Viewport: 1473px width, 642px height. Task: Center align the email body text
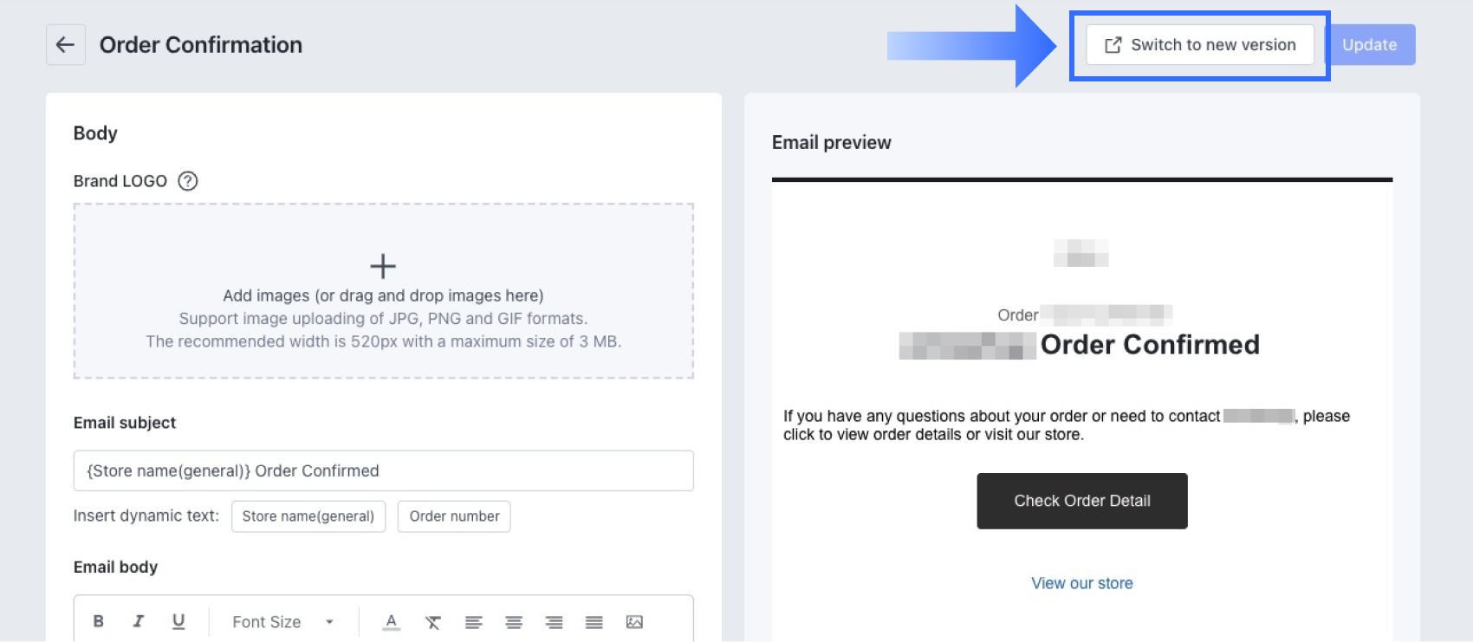click(514, 622)
